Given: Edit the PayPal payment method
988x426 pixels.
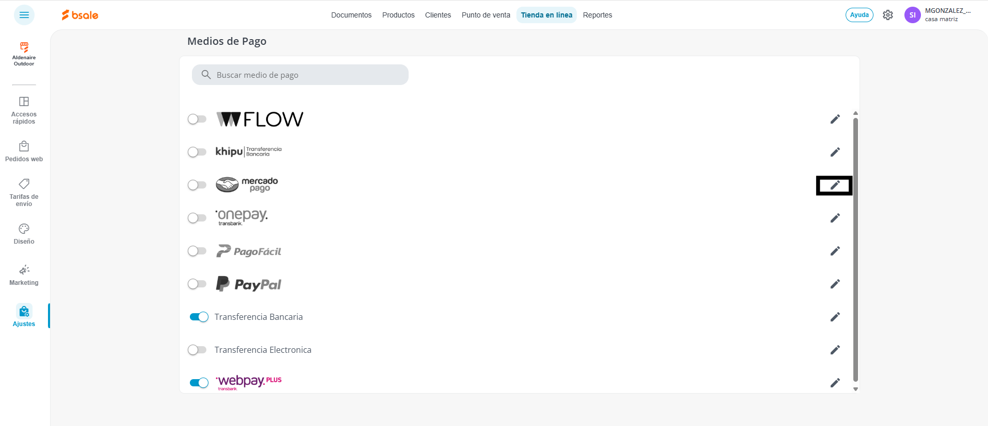Looking at the screenshot, I should pyautogui.click(x=835, y=284).
